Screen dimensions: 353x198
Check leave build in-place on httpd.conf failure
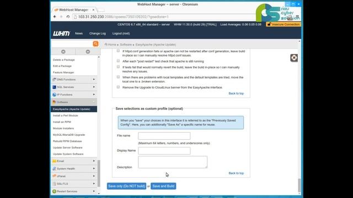pyautogui.click(x=118, y=51)
